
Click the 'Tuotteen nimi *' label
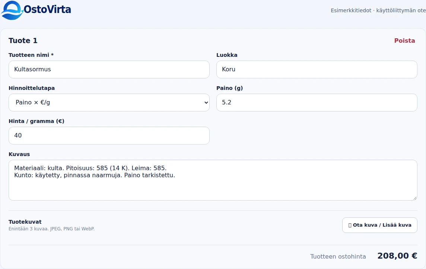coord(31,55)
